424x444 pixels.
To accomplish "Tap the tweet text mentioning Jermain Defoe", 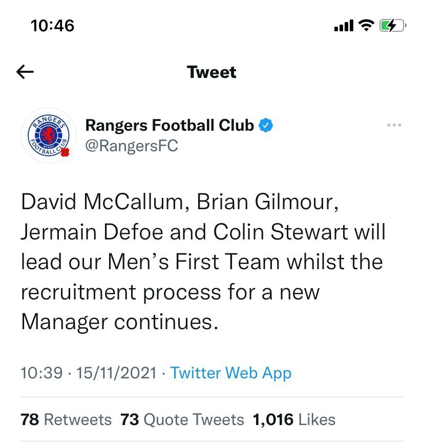I will (204, 261).
